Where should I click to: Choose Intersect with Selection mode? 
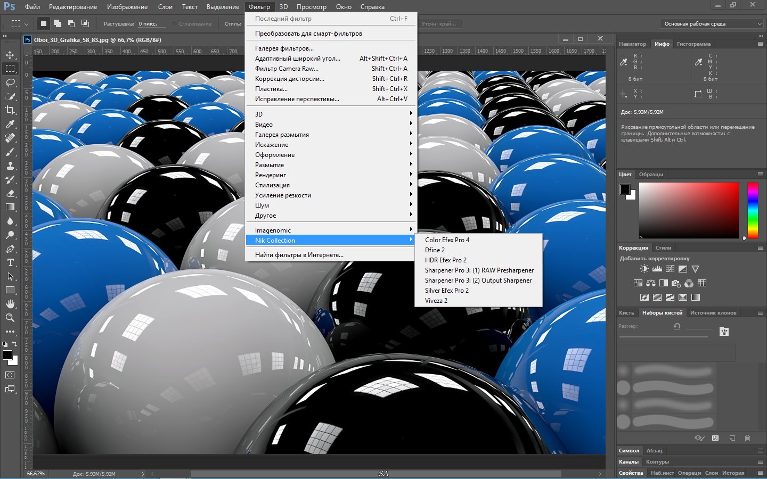point(85,23)
